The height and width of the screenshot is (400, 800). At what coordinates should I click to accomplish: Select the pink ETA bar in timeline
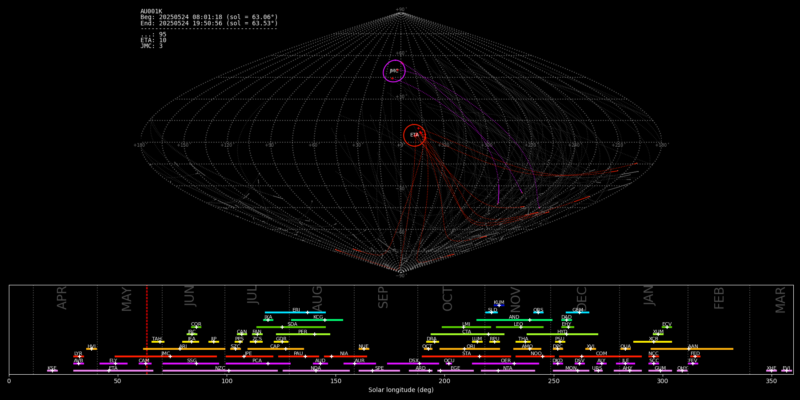113,371
